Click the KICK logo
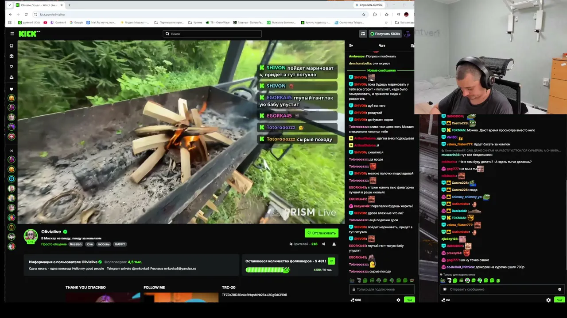This screenshot has width=567, height=318. pos(29,34)
